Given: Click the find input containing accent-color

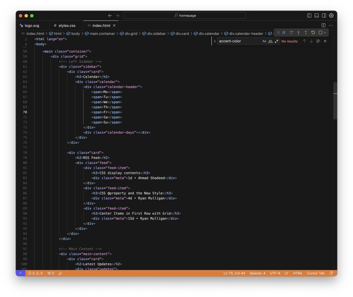Looking at the screenshot, I should (239, 41).
